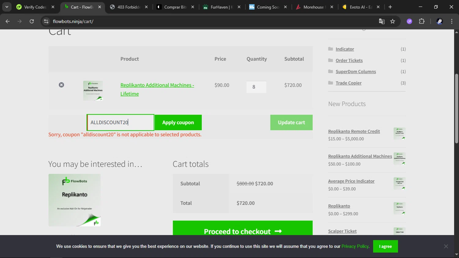Dismiss the cookie notice with the X
459x258 pixels.
(446, 246)
